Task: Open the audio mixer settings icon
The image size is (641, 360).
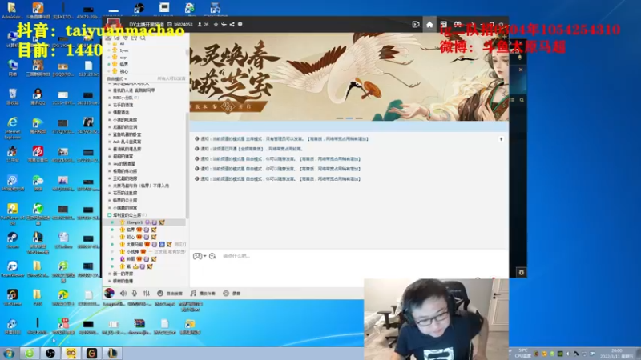Action: (x=147, y=293)
